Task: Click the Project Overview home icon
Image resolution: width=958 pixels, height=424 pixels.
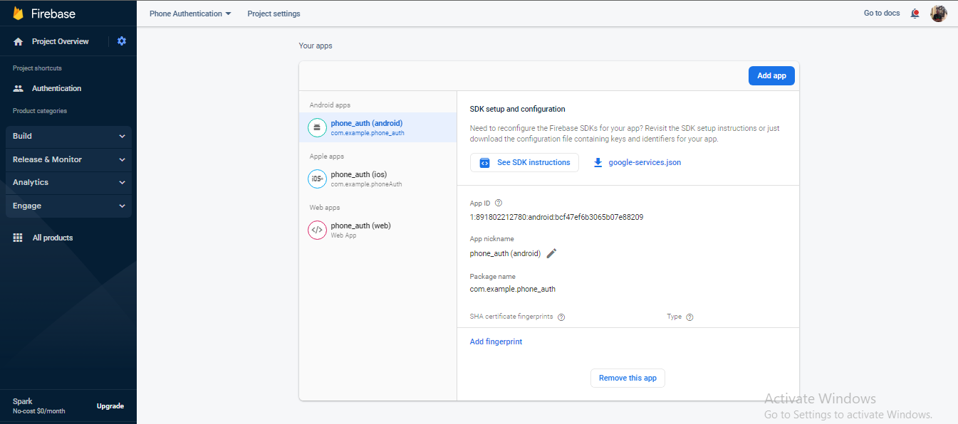Action: (x=19, y=41)
